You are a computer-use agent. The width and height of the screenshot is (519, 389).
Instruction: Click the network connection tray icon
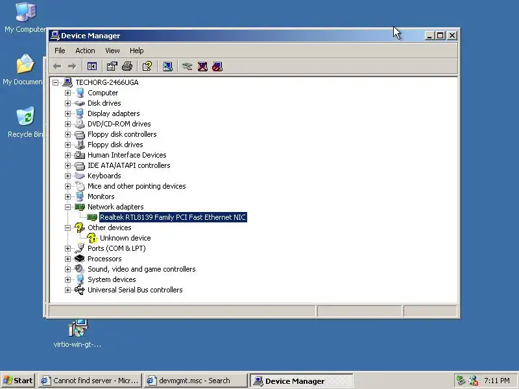pos(474,381)
